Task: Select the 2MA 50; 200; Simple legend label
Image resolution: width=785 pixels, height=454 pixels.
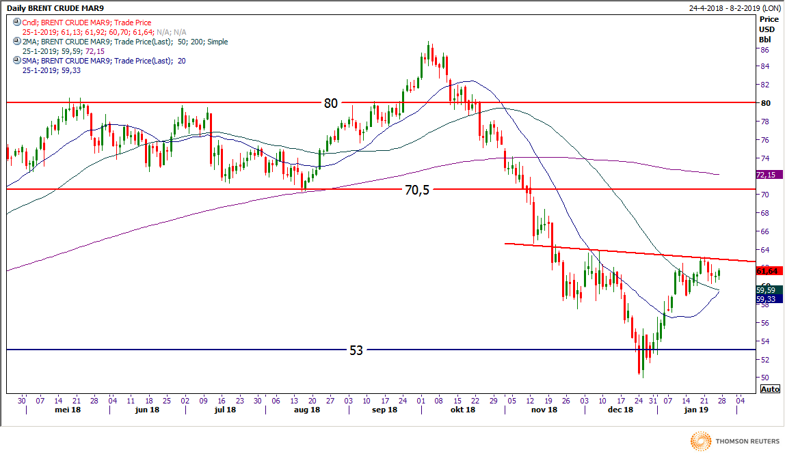Action: (125, 42)
